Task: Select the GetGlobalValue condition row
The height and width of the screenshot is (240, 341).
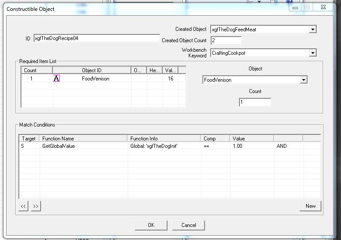Action: [x=58, y=146]
